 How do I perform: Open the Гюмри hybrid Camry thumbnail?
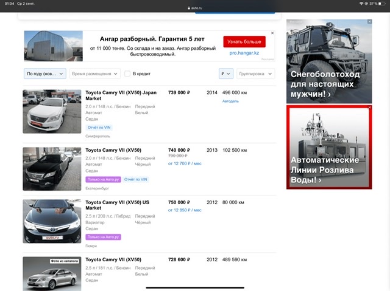pos(52,221)
